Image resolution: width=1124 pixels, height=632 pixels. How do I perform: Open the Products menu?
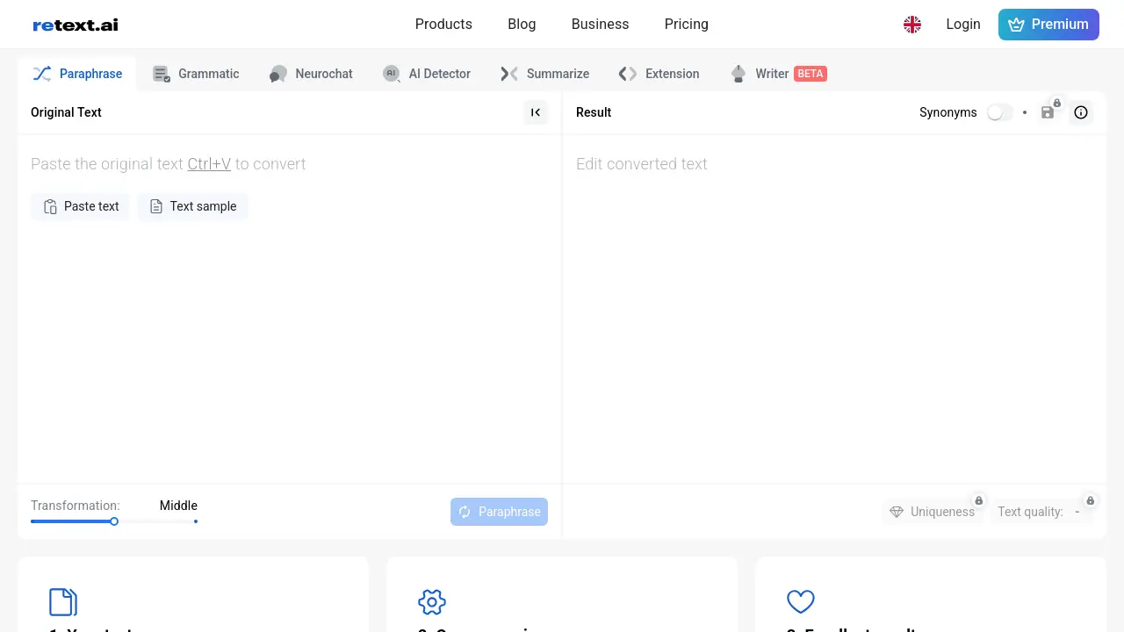point(443,25)
